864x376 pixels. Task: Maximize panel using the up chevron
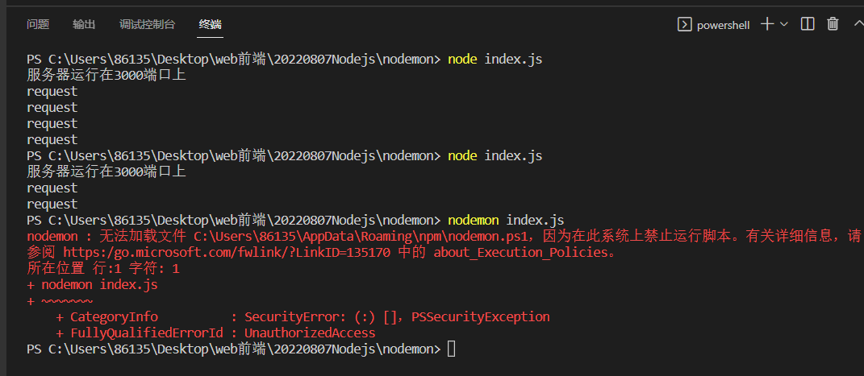click(x=858, y=23)
